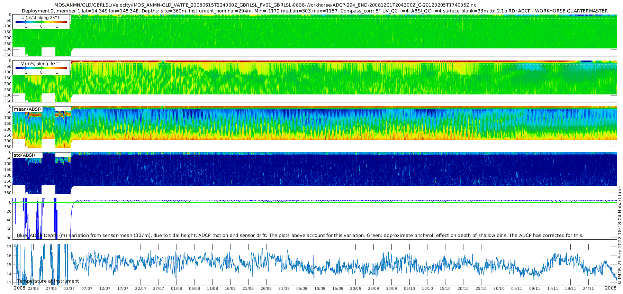The width and height of the screenshot is (623, 294).
Task: Click the '20/10' date tick label
Action: 463,288
